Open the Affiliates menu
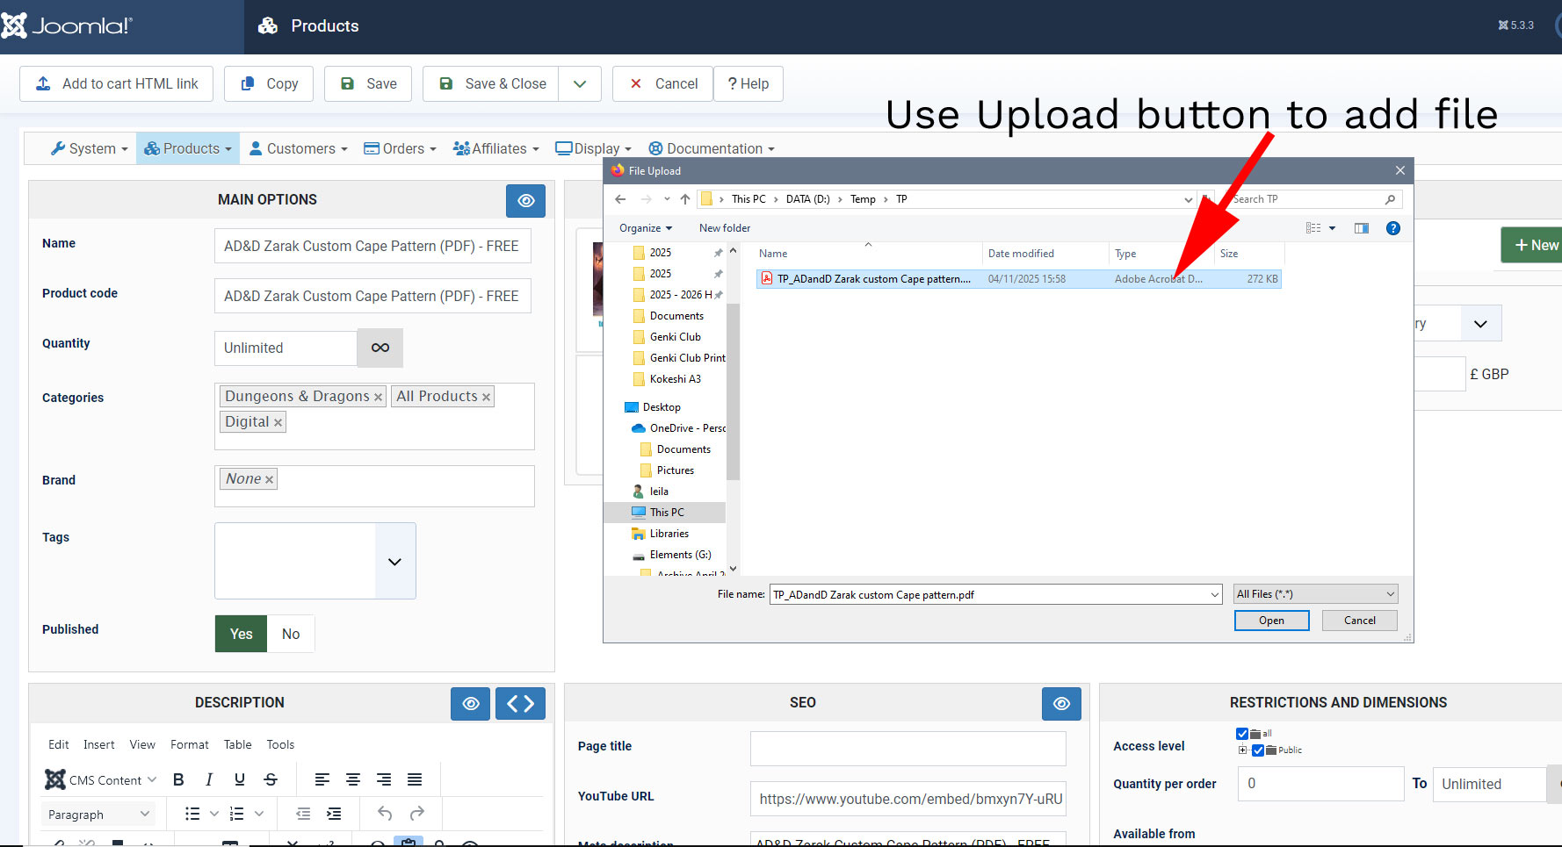Image resolution: width=1562 pixels, height=847 pixels. (496, 149)
